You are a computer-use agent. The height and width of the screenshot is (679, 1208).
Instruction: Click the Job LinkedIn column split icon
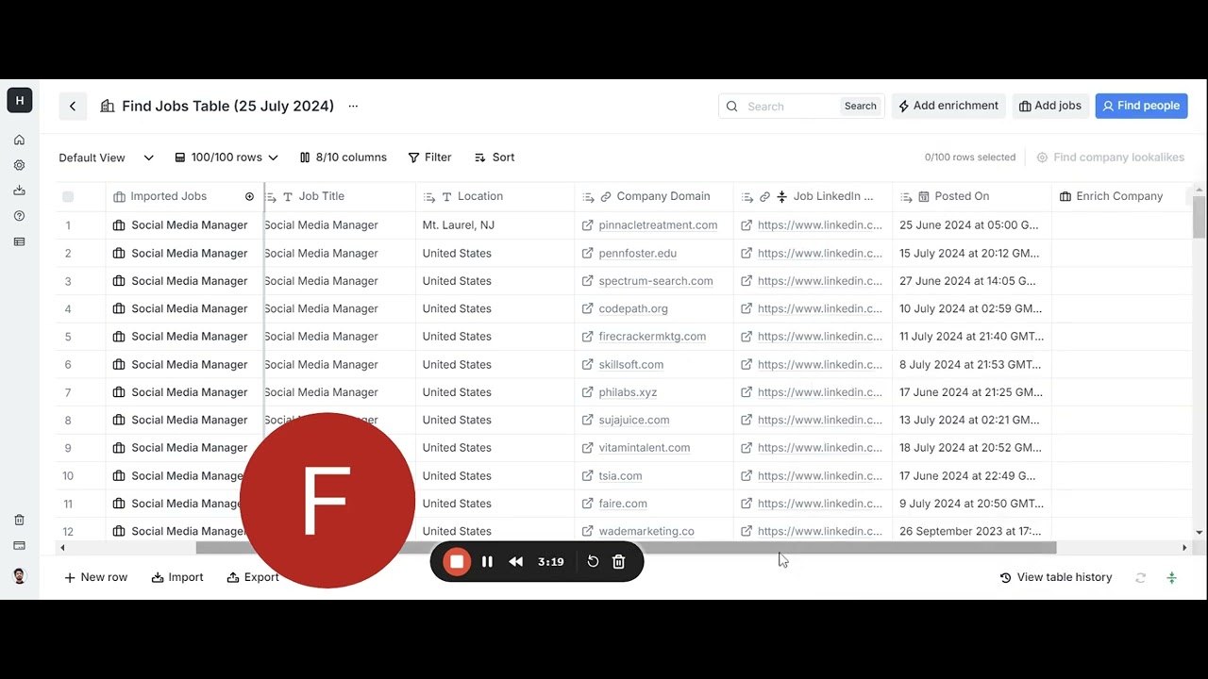click(x=781, y=197)
